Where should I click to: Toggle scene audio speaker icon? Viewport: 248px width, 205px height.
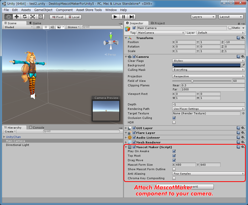click(52, 27)
